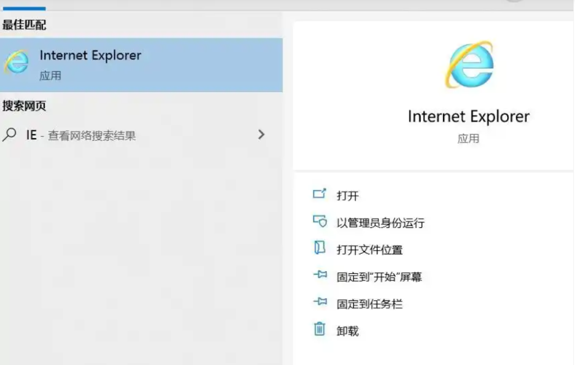575x365 pixels.
Task: Click the 打开 open icon
Action: 320,194
